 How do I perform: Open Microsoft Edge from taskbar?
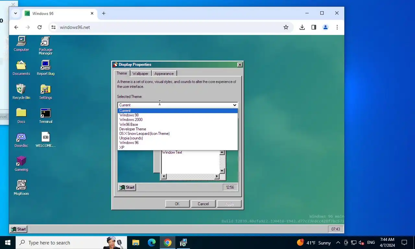coord(151,243)
